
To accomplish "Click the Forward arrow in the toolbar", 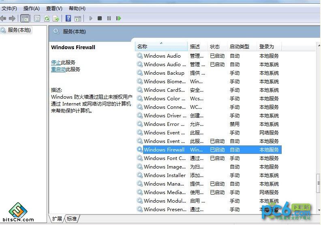I will point(12,18).
